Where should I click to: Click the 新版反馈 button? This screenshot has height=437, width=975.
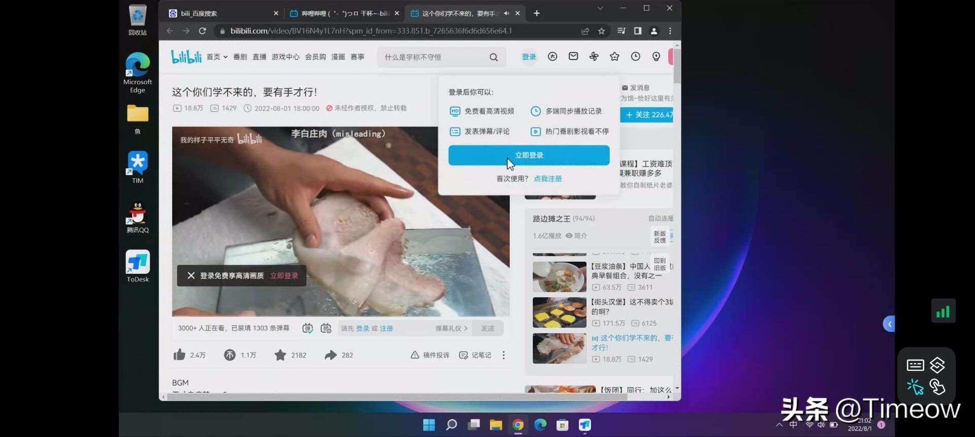click(660, 237)
